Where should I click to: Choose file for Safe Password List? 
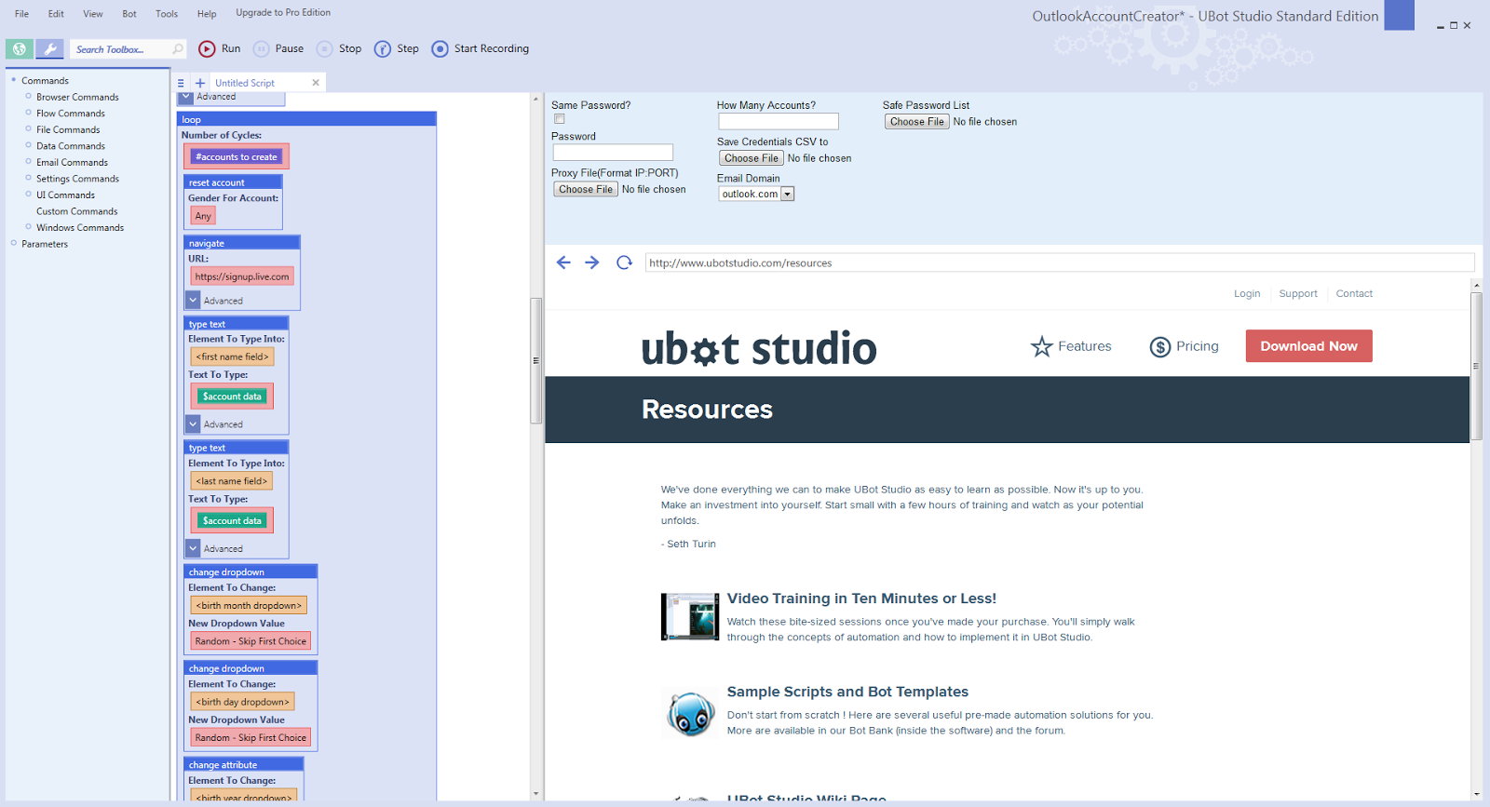point(916,121)
